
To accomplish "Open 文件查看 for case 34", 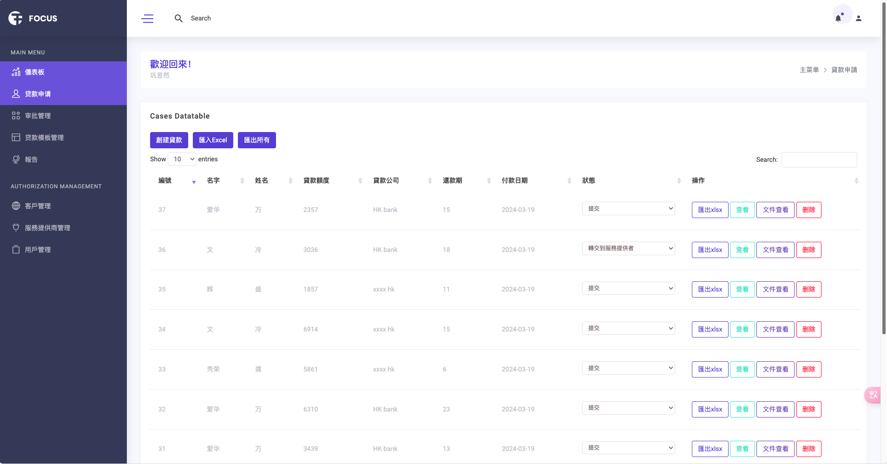I will click(775, 329).
